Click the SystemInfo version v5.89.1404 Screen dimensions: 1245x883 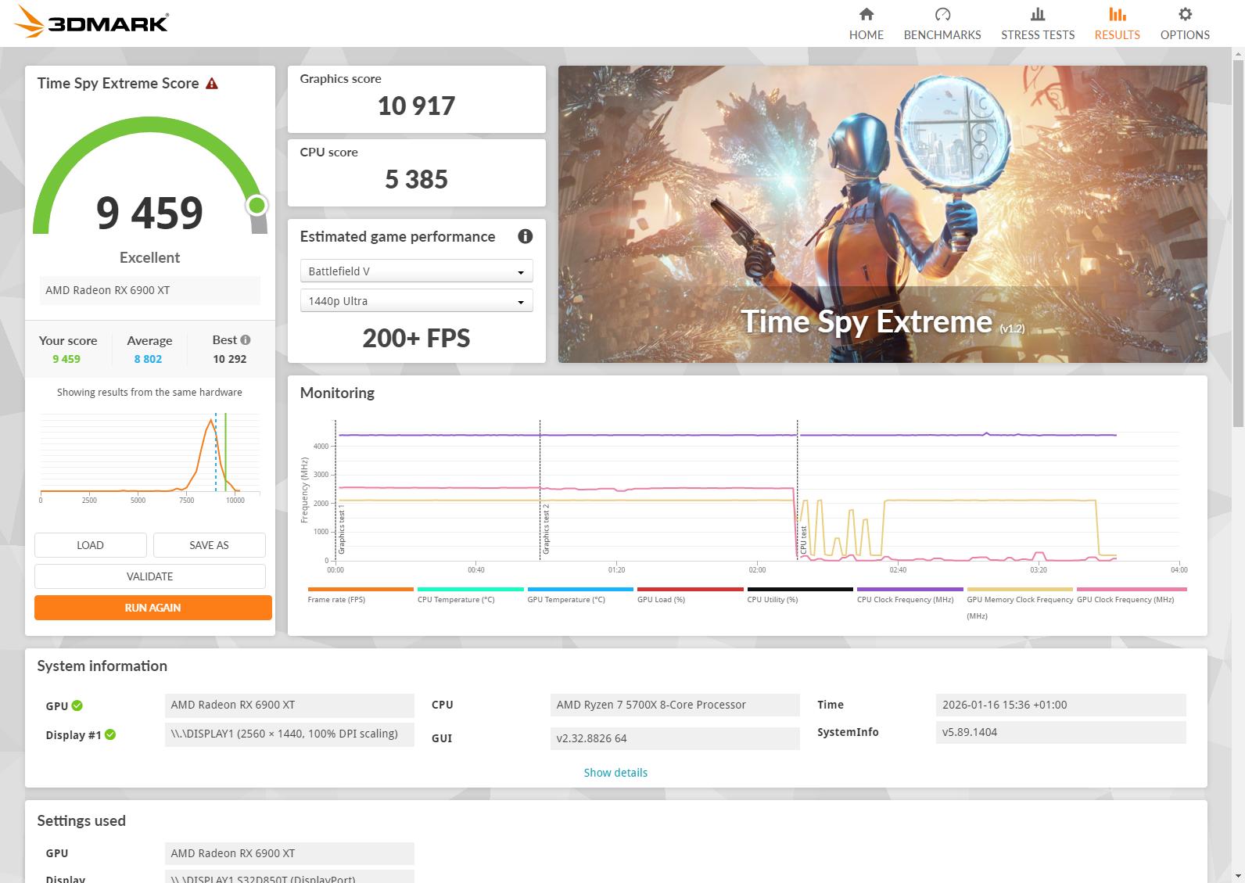[1060, 732]
